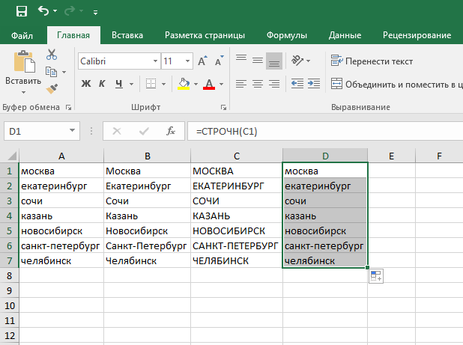Open the undo history dropdown arrow
Image resolution: width=463 pixels, height=345 pixels.
point(55,11)
